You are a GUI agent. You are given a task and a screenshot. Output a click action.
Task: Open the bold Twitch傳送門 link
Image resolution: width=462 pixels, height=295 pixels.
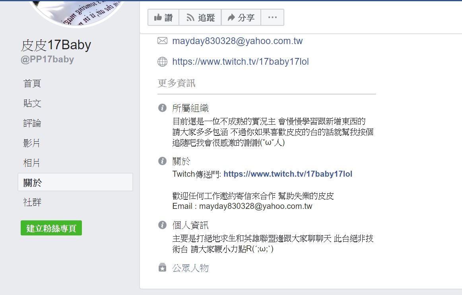point(288,174)
